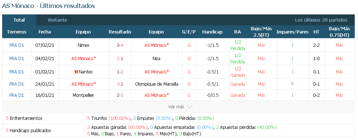Click the Nantes team name
This screenshot has width=358, height=140.
(x=86, y=72)
